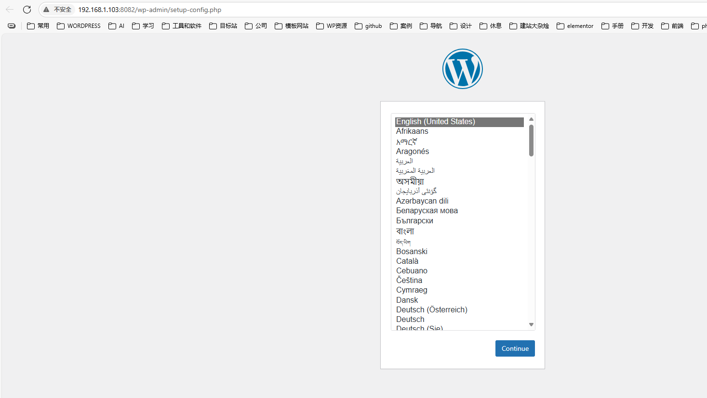Select العربية in the language list
Viewport: 707px width, 398px height.
click(459, 161)
